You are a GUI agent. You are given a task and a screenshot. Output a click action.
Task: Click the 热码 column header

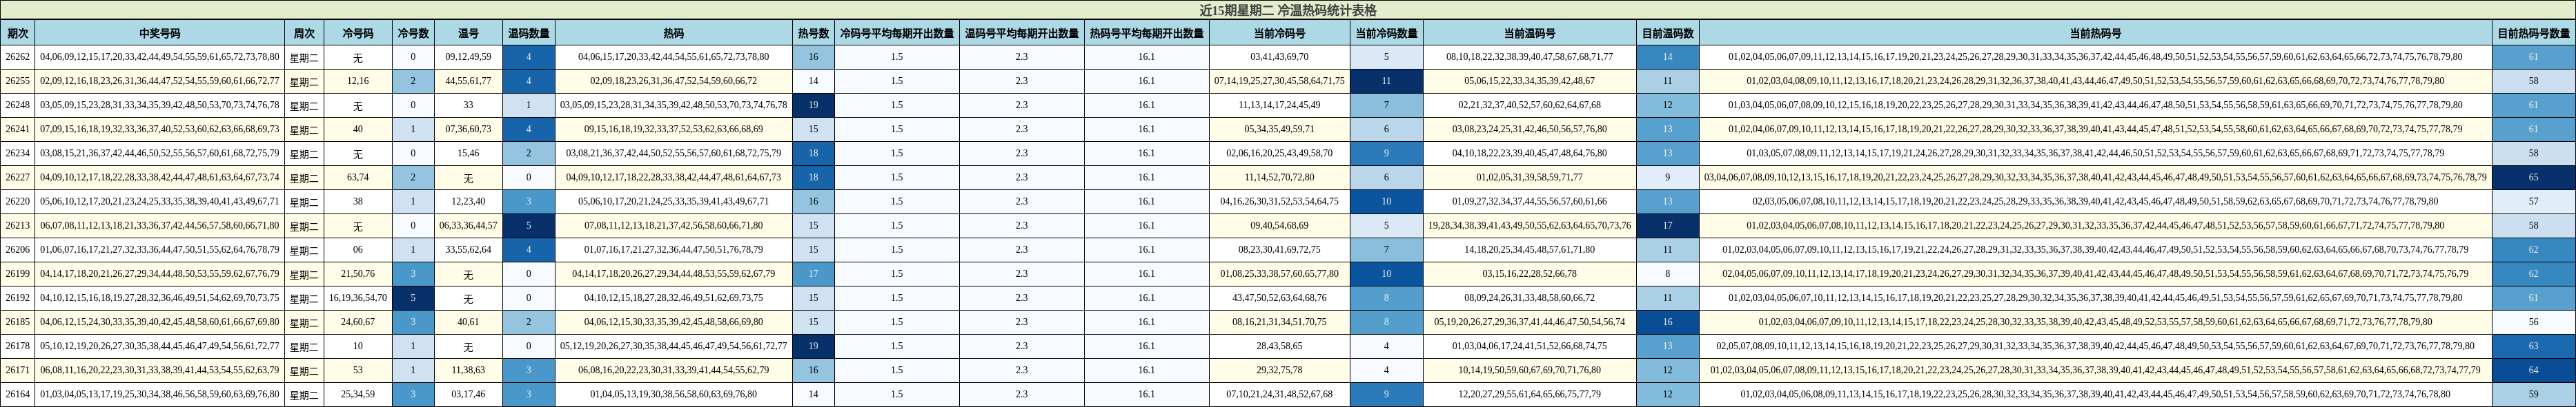pyautogui.click(x=674, y=33)
